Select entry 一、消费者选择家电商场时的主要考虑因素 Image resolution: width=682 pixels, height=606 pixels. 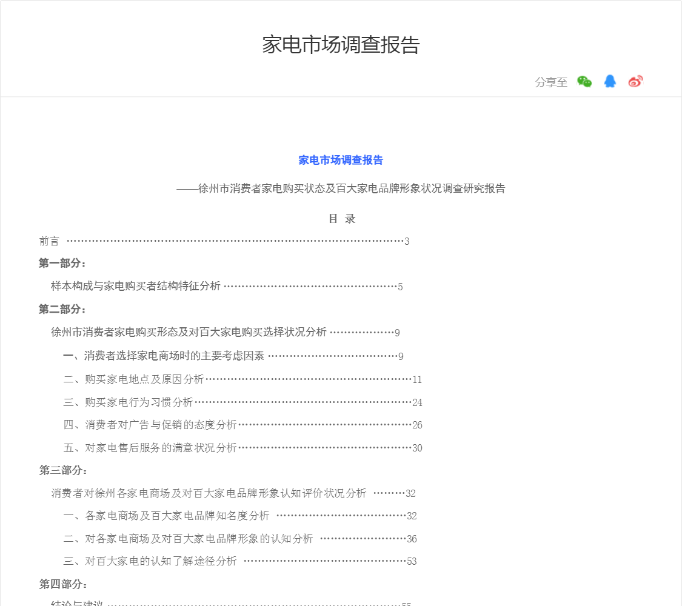233,356
